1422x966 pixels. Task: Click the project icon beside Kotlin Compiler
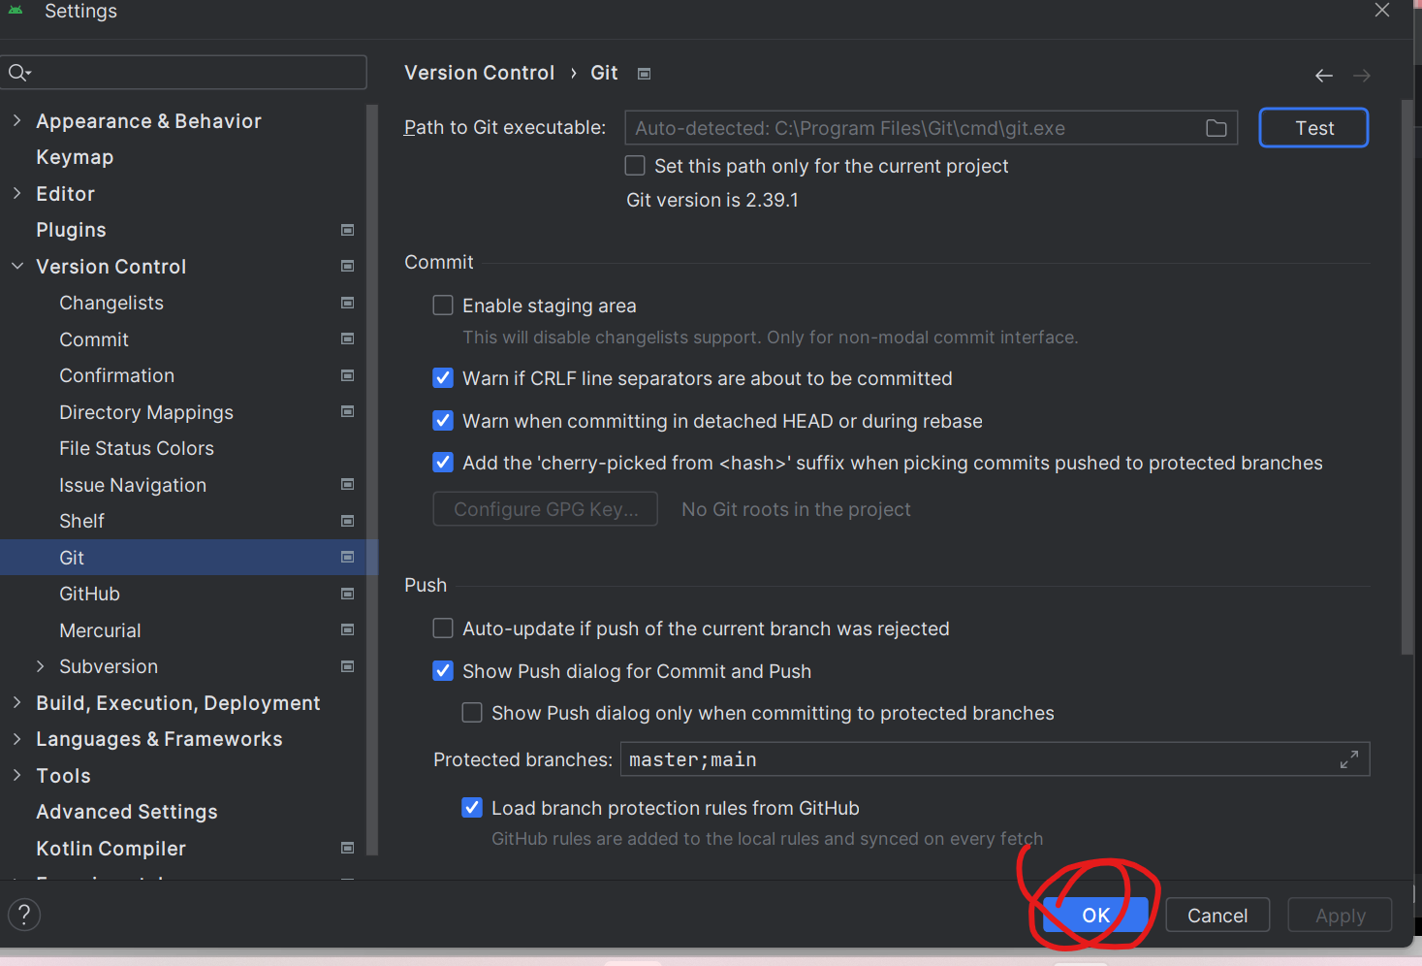point(348,848)
